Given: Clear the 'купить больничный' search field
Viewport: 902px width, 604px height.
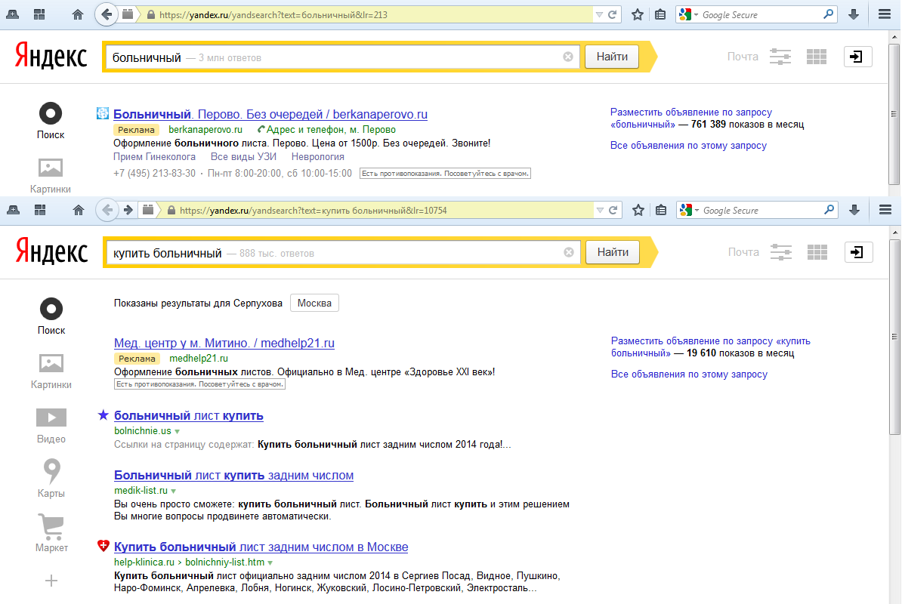Looking at the screenshot, I should (x=568, y=252).
